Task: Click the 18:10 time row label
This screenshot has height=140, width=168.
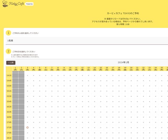Action: 9,138
